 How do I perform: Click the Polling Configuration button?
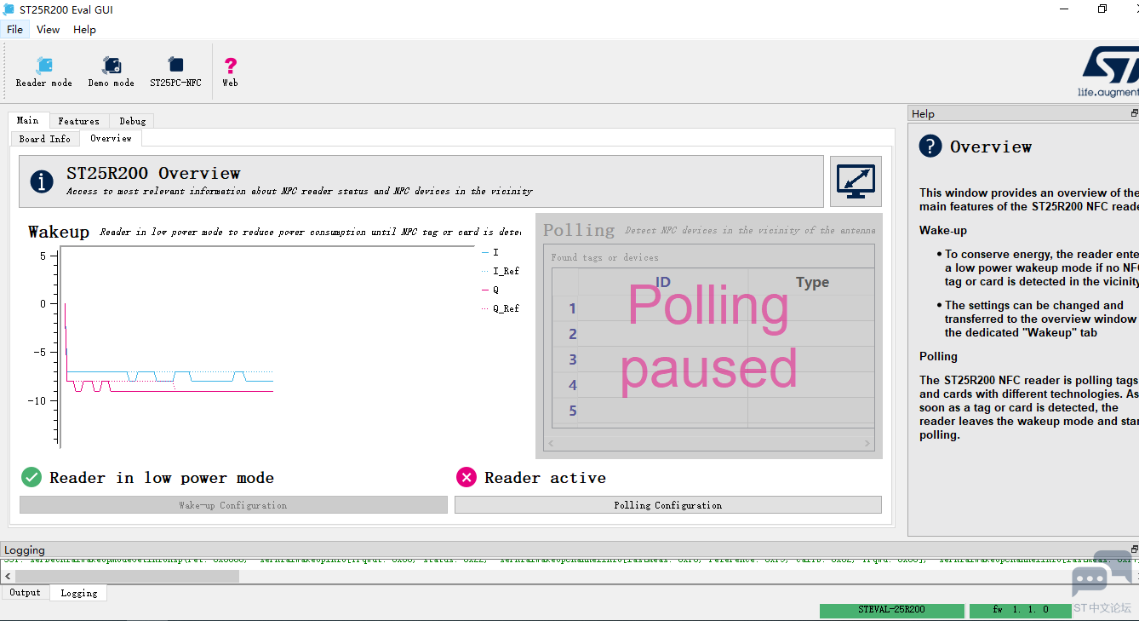[x=668, y=505]
